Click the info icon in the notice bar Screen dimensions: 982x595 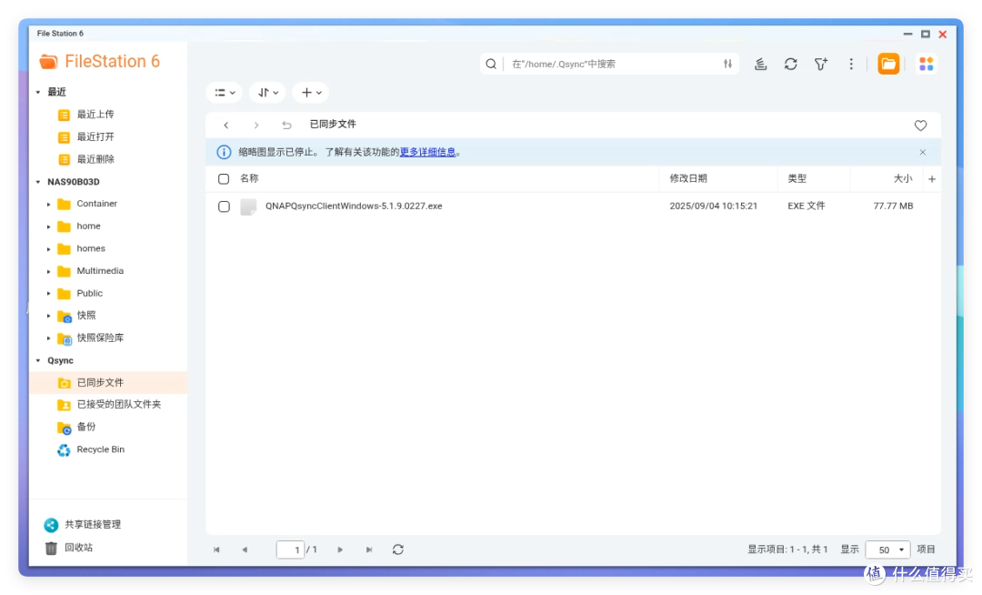tap(224, 152)
